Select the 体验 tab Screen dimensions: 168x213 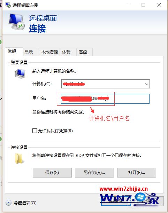[x=66, y=52]
